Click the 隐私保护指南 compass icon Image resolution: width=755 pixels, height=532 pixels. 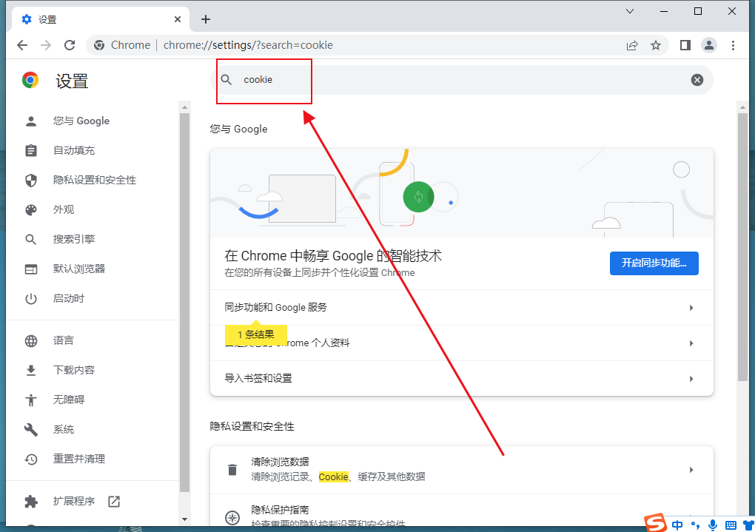232,517
